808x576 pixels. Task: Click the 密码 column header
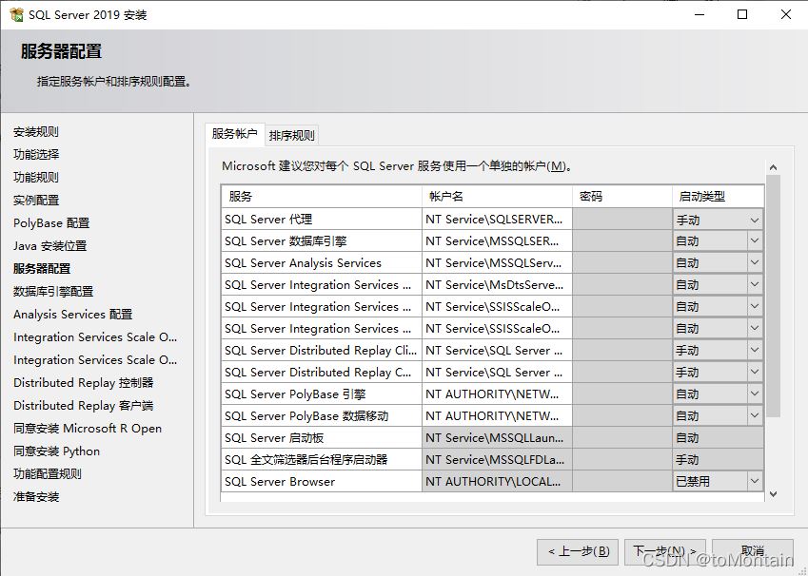click(x=622, y=196)
